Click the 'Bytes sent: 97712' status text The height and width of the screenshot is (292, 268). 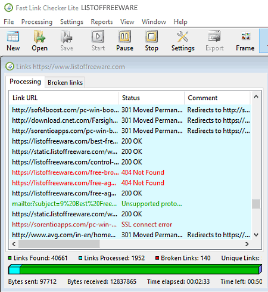[32, 281]
